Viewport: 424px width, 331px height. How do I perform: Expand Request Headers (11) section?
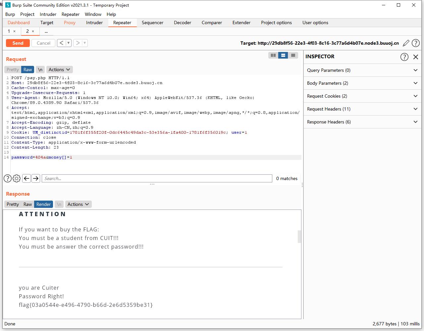[362, 109]
